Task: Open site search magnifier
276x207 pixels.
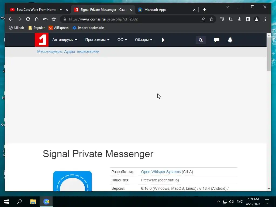Action: click(201, 40)
